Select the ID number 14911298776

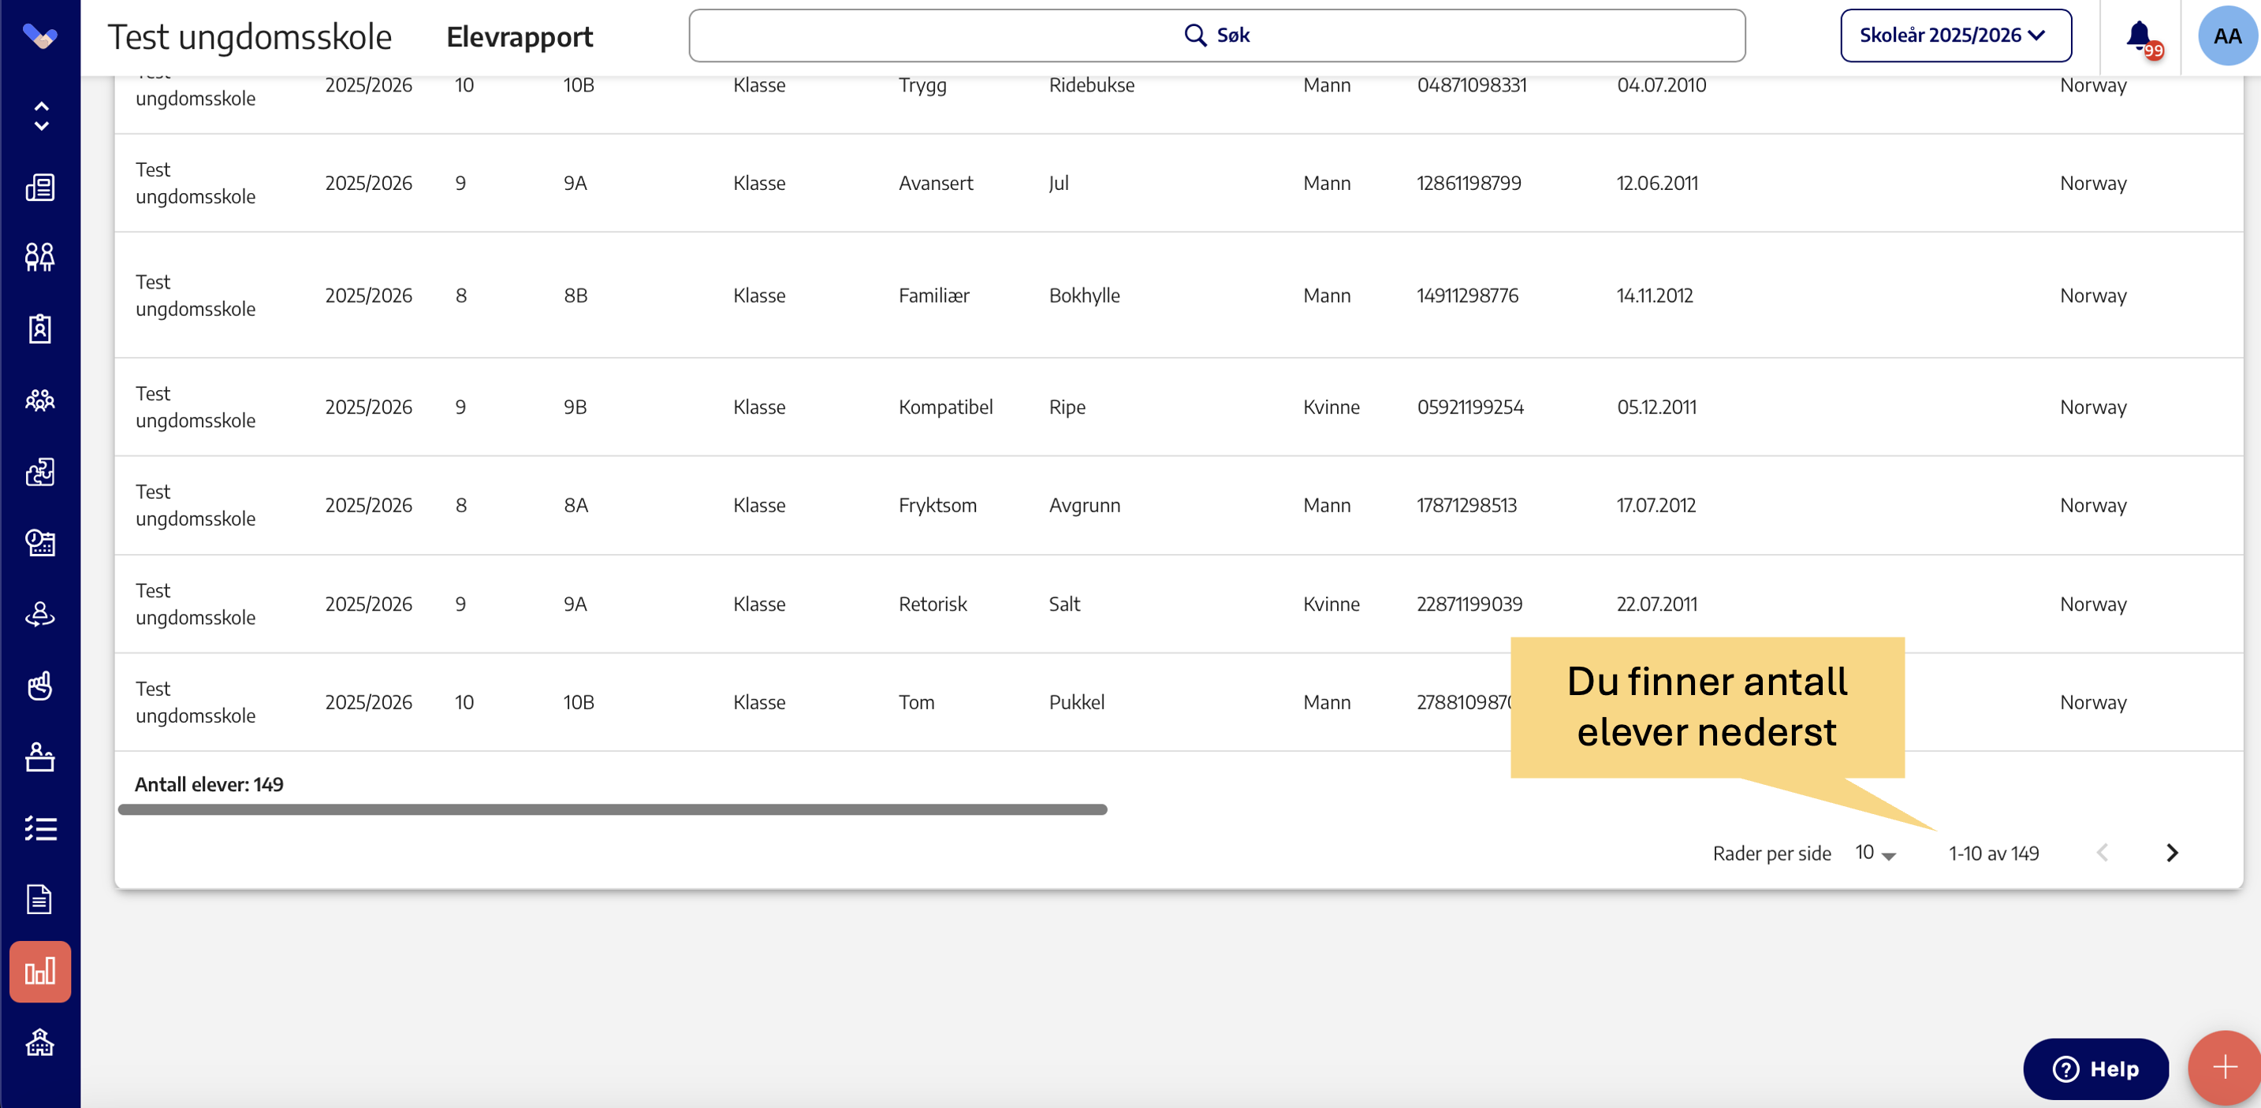pos(1468,296)
